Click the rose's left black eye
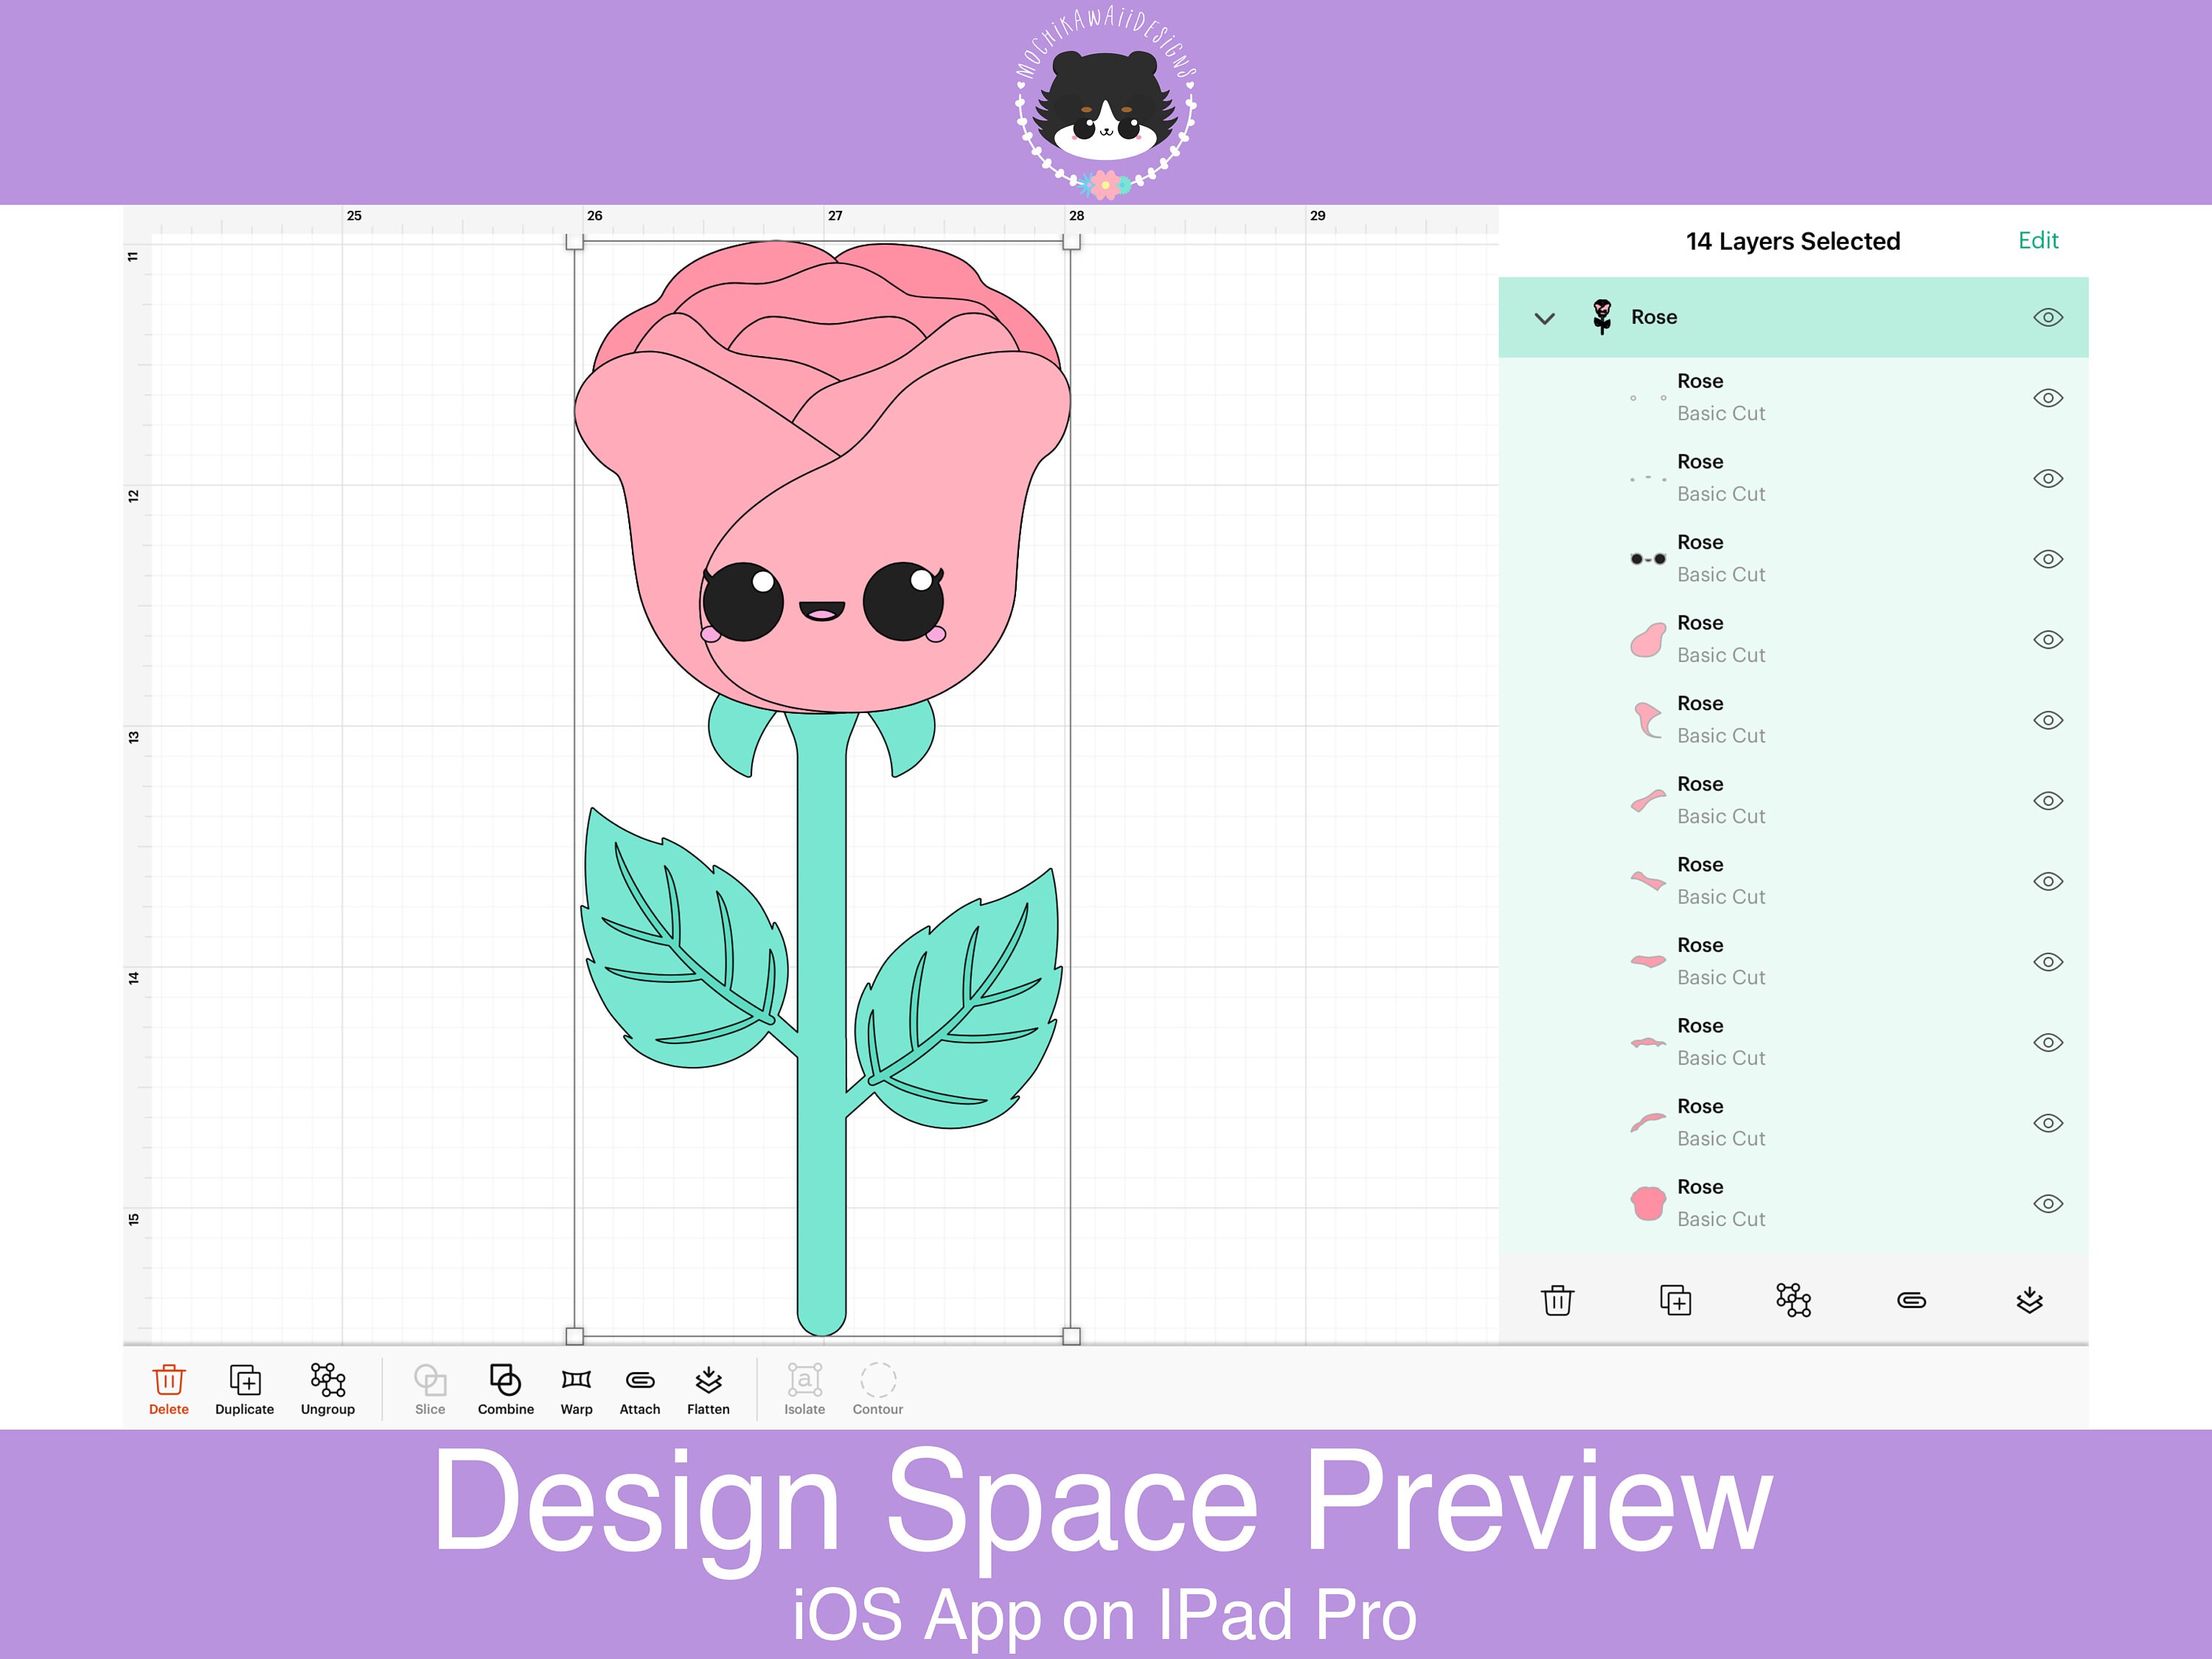2212x1659 pixels. point(743,602)
